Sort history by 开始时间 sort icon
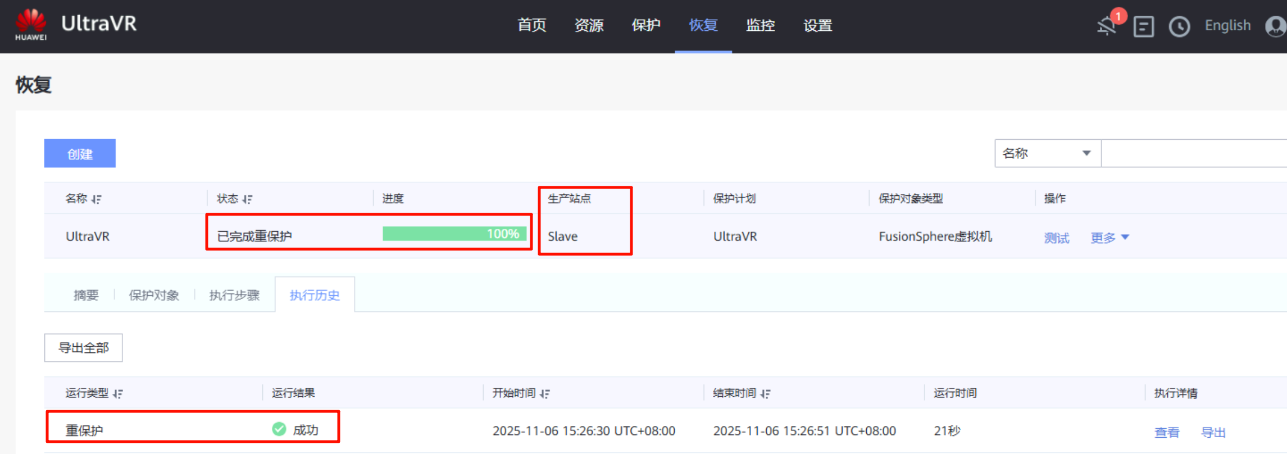1287x454 pixels. coord(544,394)
